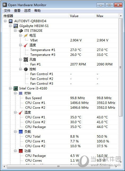Click the fan icon beside 风扇
The width and height of the screenshot is (125, 171).
[26, 59]
